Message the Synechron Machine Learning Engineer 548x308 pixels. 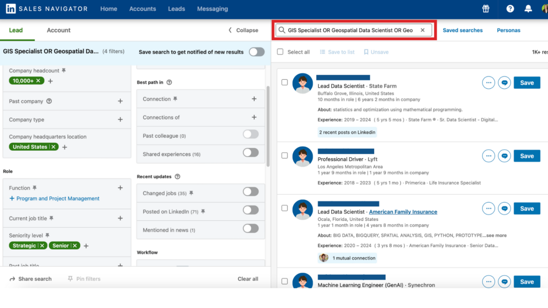click(504, 281)
